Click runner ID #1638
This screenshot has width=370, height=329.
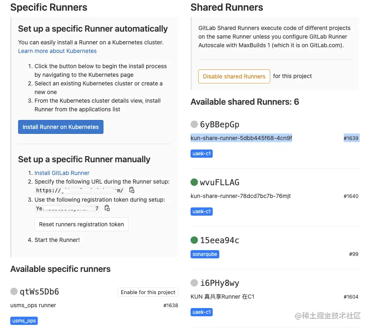pyautogui.click(x=170, y=306)
